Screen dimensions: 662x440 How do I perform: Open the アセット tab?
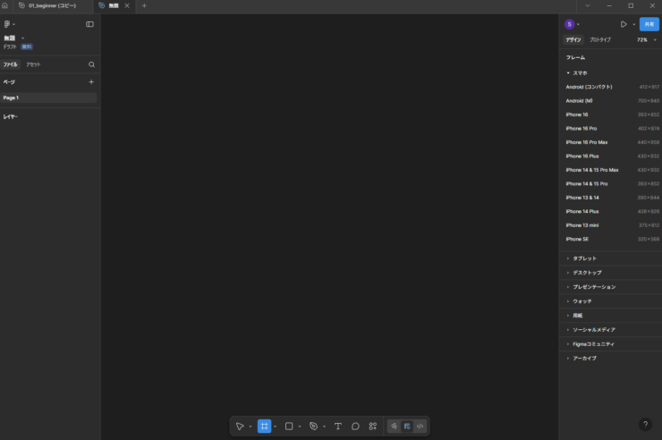[x=33, y=65]
